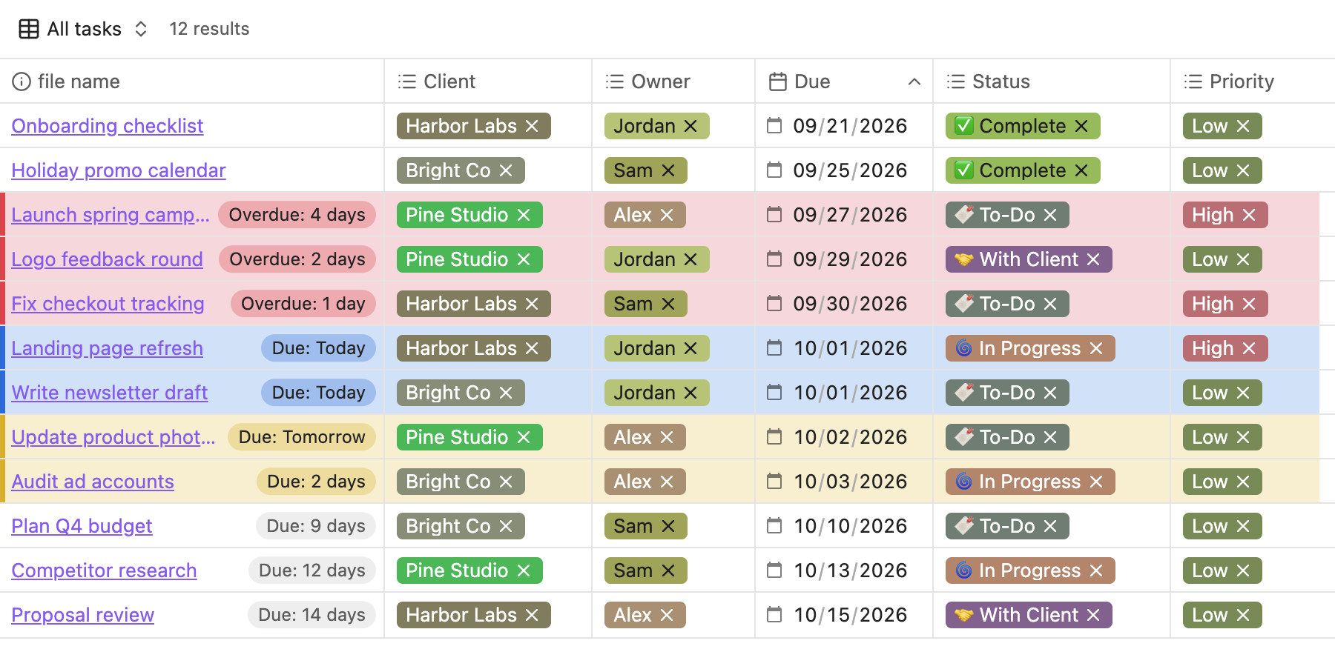The image size is (1335, 652).
Task: Open the Competitor research link
Action: point(104,570)
